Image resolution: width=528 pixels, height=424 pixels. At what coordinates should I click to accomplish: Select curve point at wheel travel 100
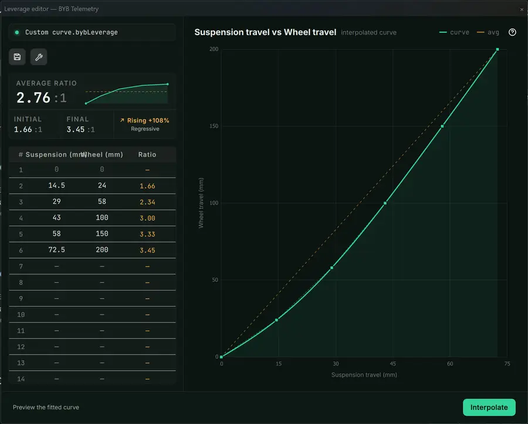click(385, 203)
